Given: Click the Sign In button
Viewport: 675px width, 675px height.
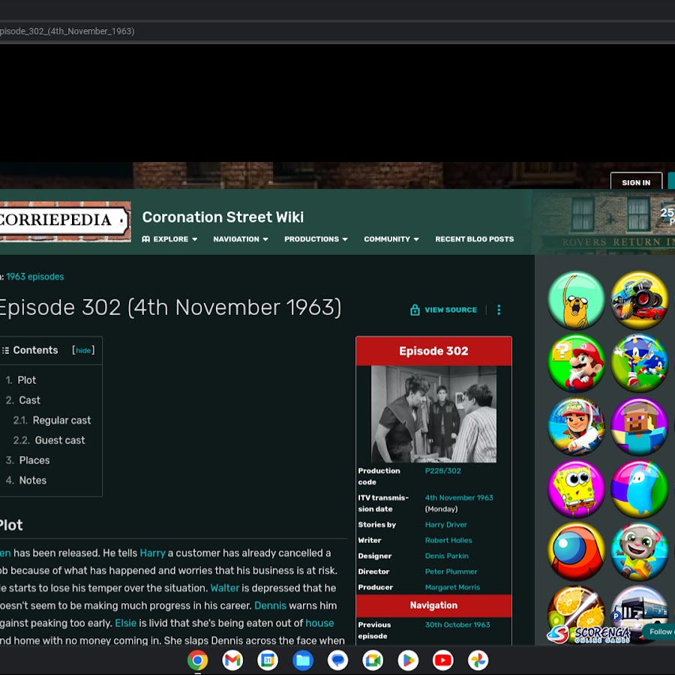Looking at the screenshot, I should pos(636,181).
